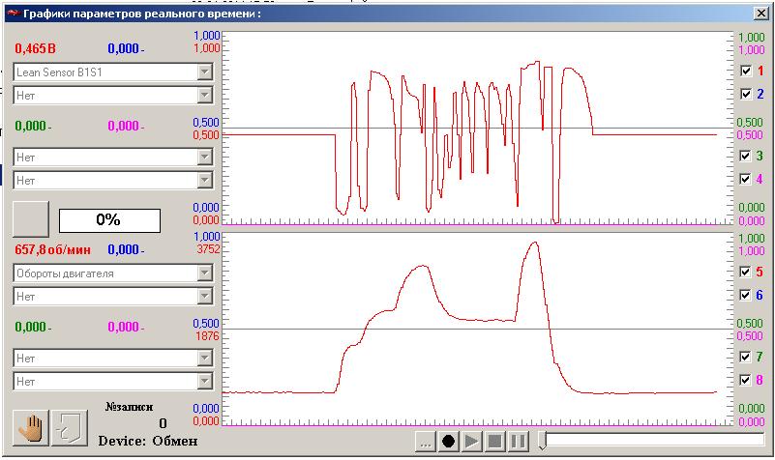Click the blank square button beside 0%
The width and height of the screenshot is (775, 460).
pyautogui.click(x=30, y=219)
